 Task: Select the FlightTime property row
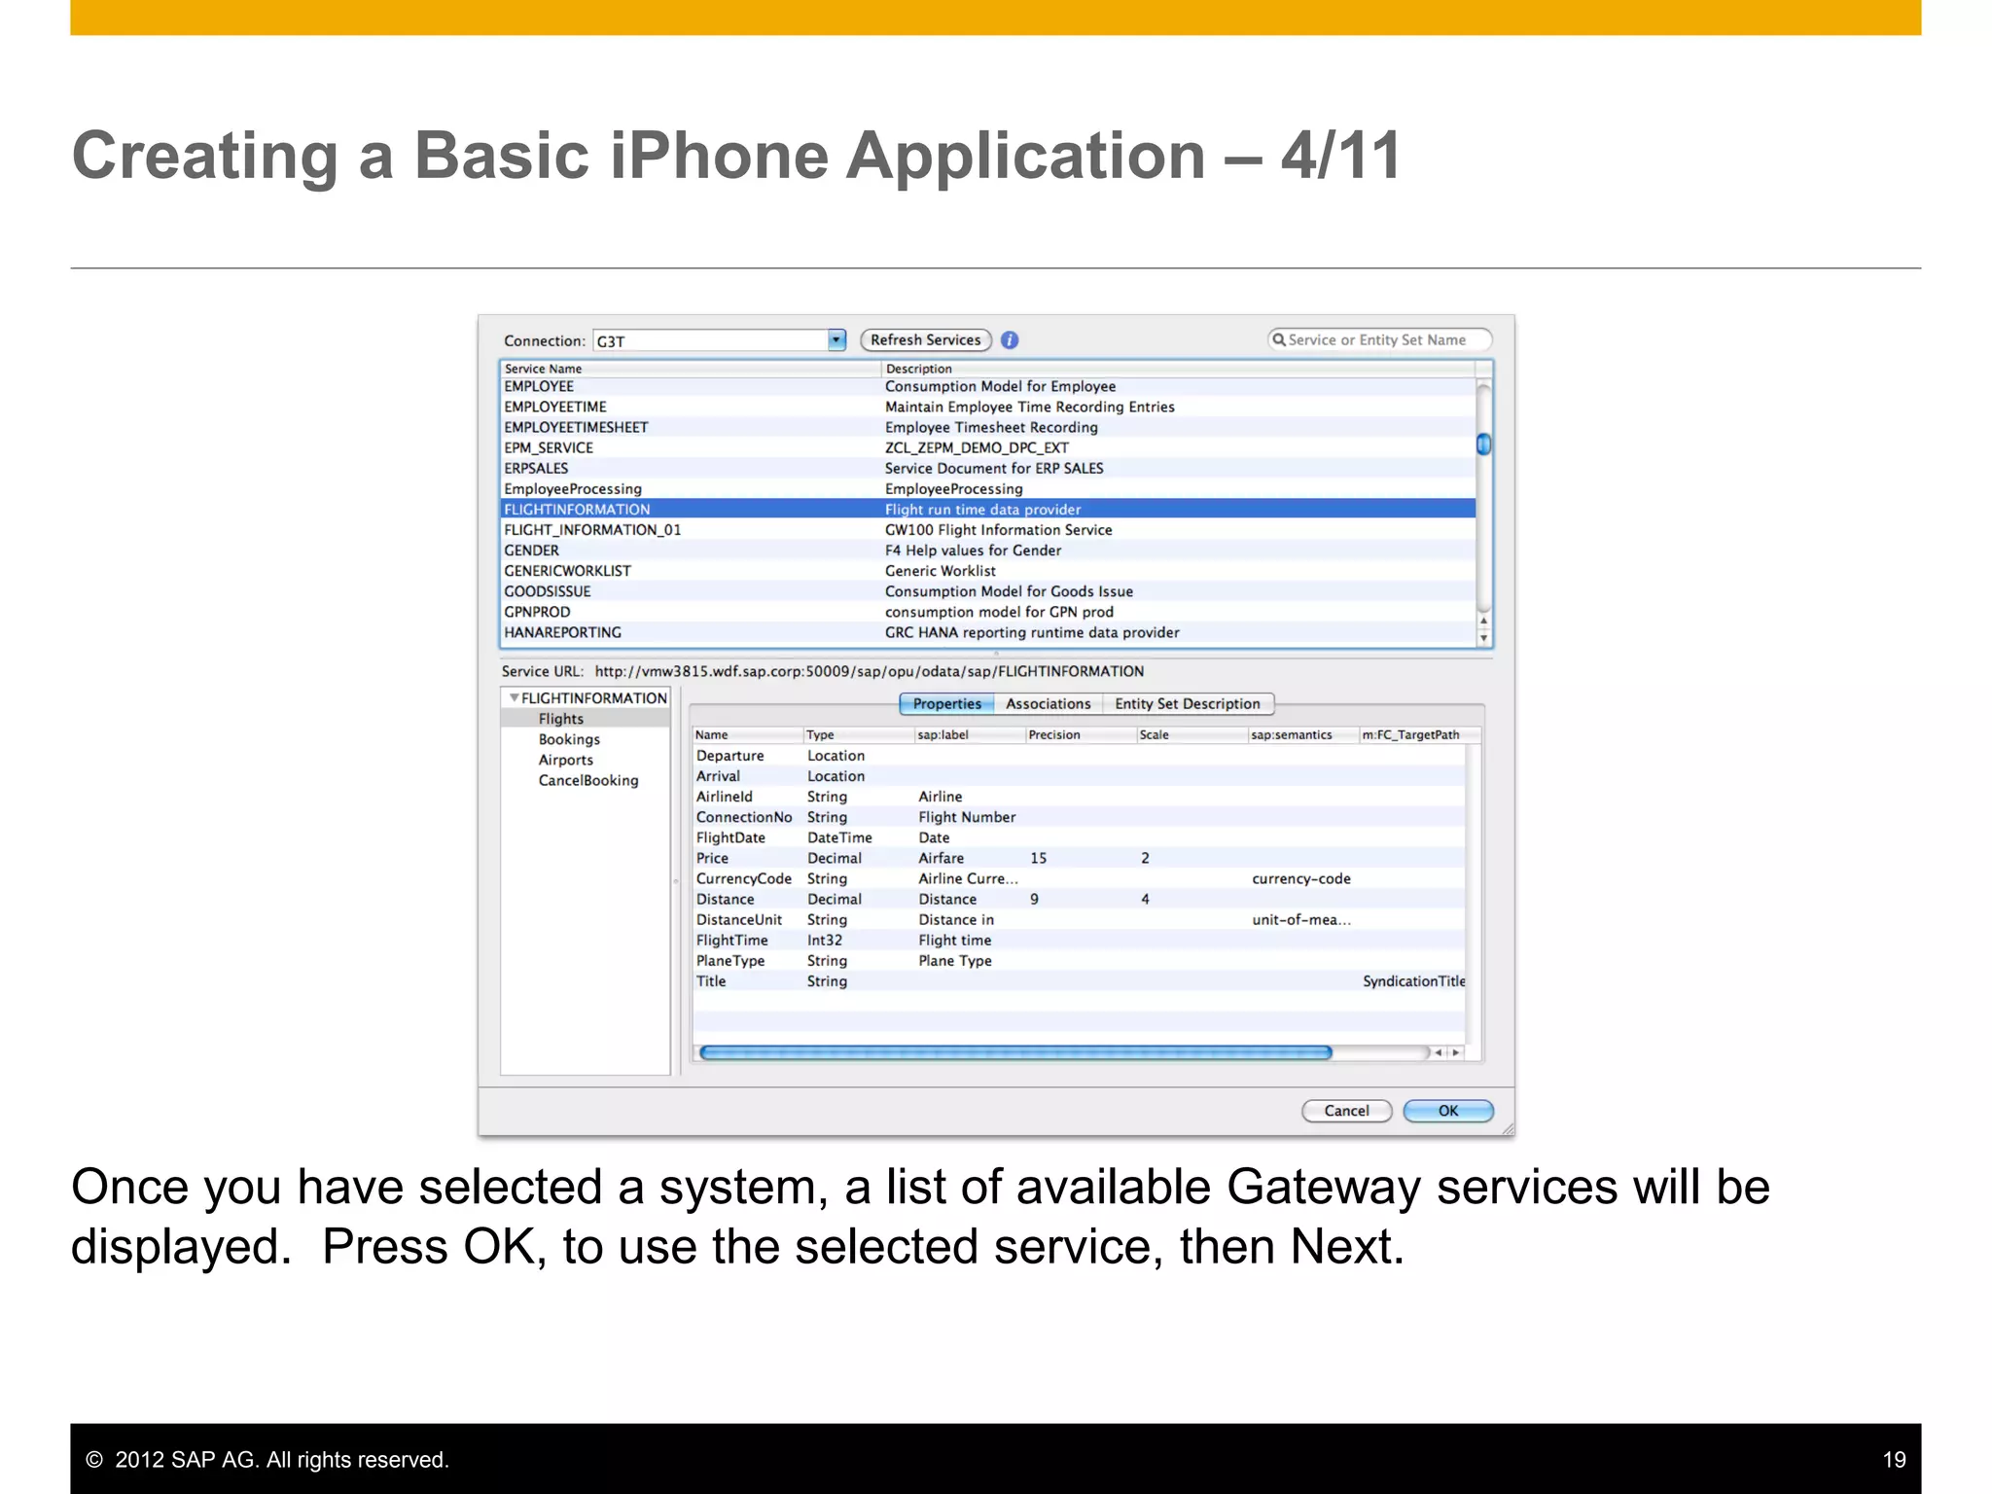1079,941
